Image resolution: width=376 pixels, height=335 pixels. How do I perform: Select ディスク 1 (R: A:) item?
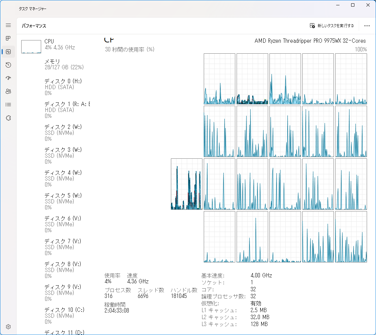point(55,110)
